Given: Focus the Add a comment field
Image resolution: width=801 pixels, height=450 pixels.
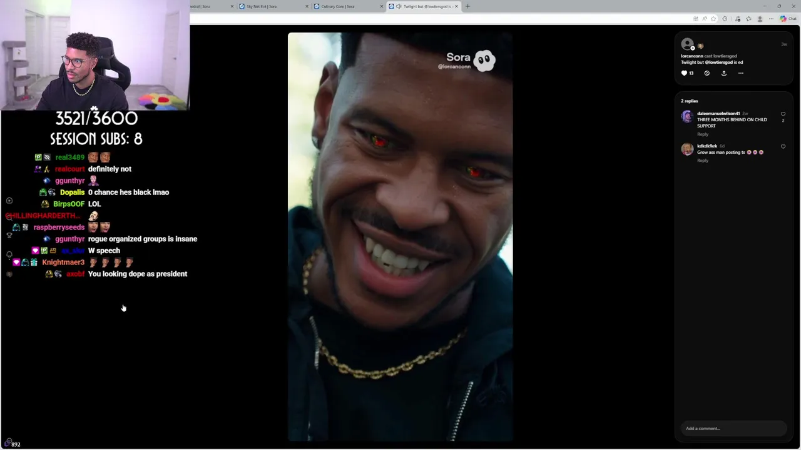Looking at the screenshot, I should (733, 428).
